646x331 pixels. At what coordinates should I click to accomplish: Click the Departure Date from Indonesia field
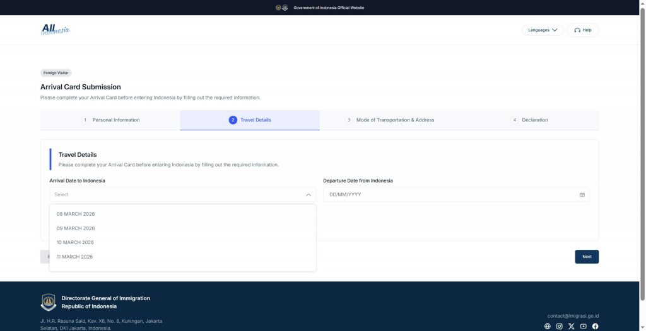[448, 195]
